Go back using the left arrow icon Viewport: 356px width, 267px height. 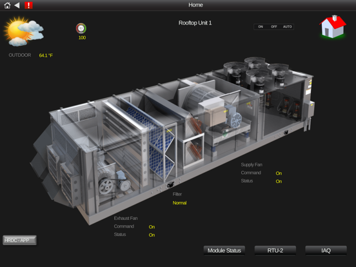(17, 5)
